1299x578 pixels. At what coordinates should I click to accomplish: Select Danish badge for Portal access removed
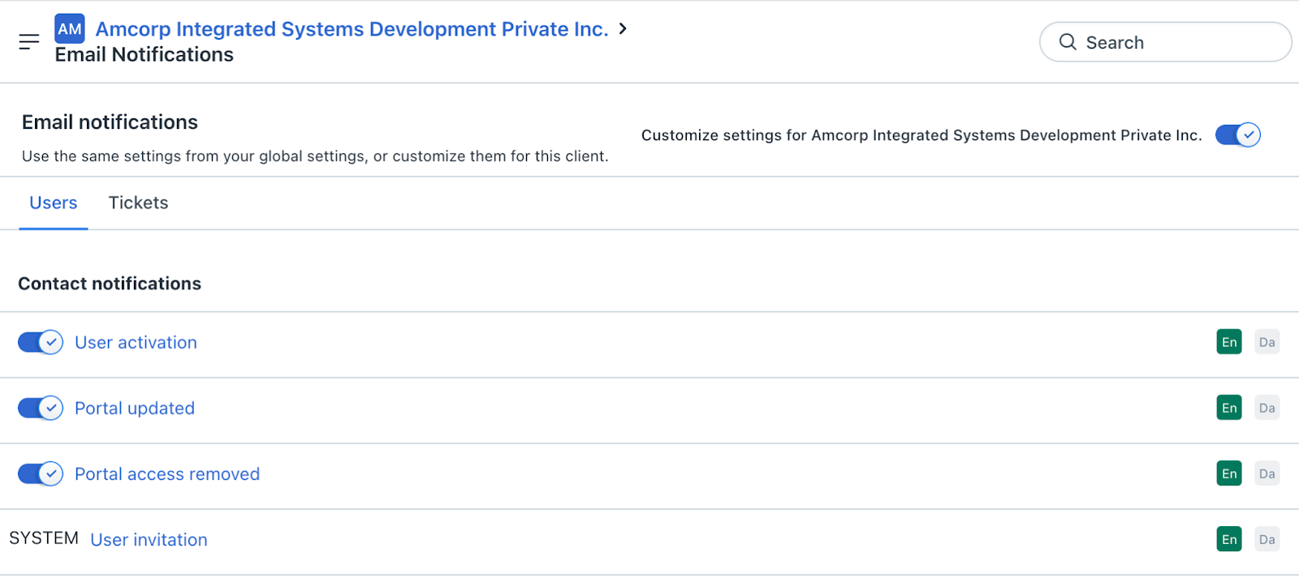pyautogui.click(x=1267, y=473)
